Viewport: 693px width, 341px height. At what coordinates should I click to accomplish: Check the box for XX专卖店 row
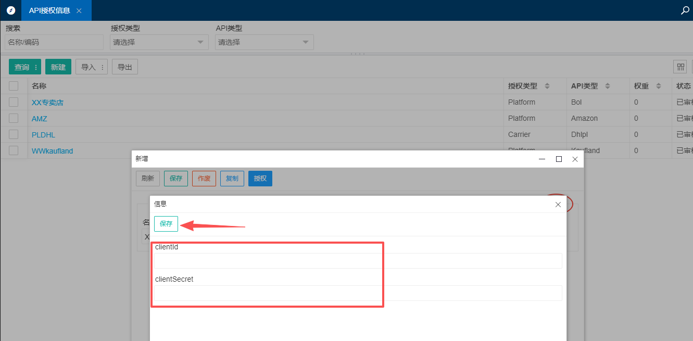(14, 102)
